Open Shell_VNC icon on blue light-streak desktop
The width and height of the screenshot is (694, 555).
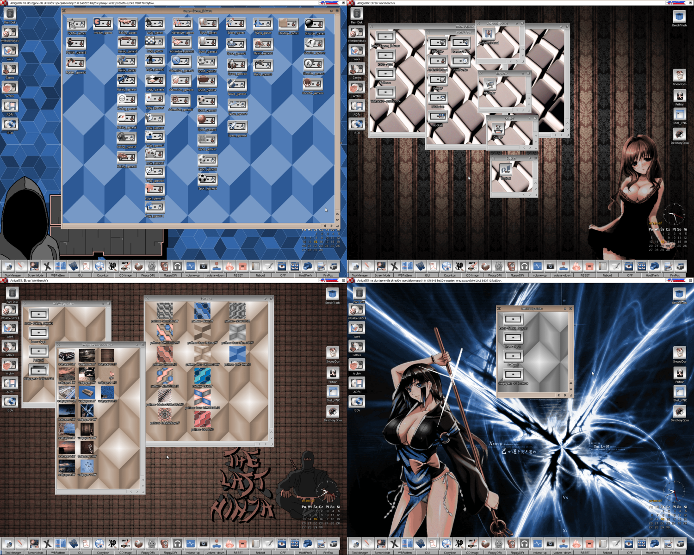(679, 392)
